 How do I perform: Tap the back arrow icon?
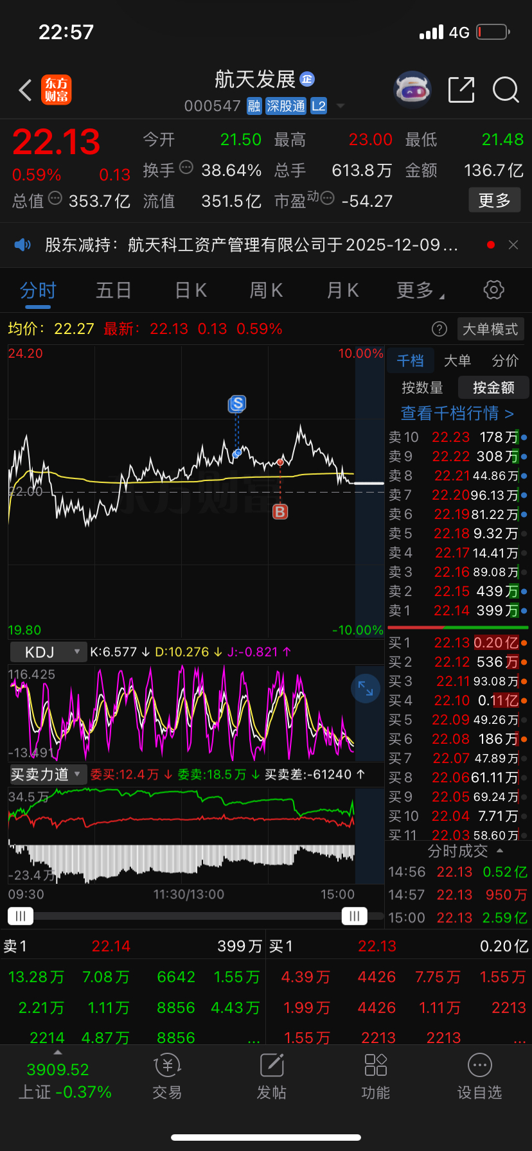(x=26, y=91)
